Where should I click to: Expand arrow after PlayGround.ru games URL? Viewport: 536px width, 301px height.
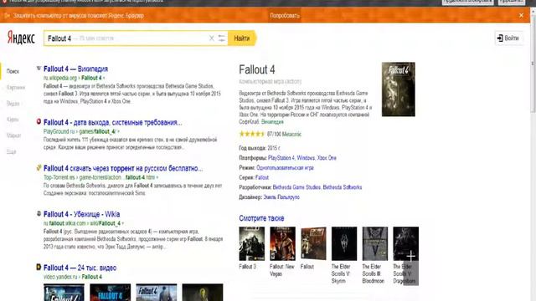click(x=118, y=132)
